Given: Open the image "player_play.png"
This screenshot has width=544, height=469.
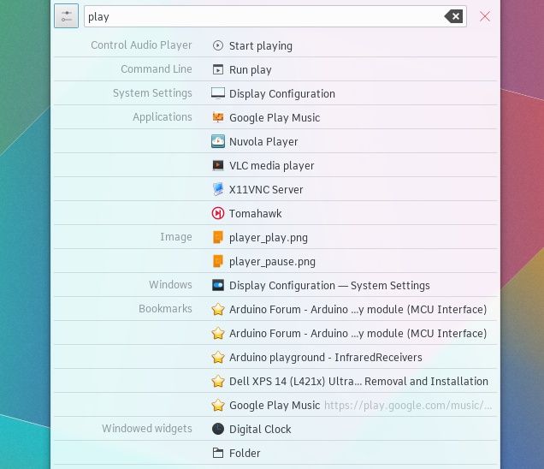Looking at the screenshot, I should pyautogui.click(x=269, y=238).
